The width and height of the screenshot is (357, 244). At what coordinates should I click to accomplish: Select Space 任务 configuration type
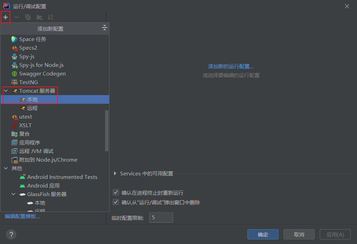point(55,39)
